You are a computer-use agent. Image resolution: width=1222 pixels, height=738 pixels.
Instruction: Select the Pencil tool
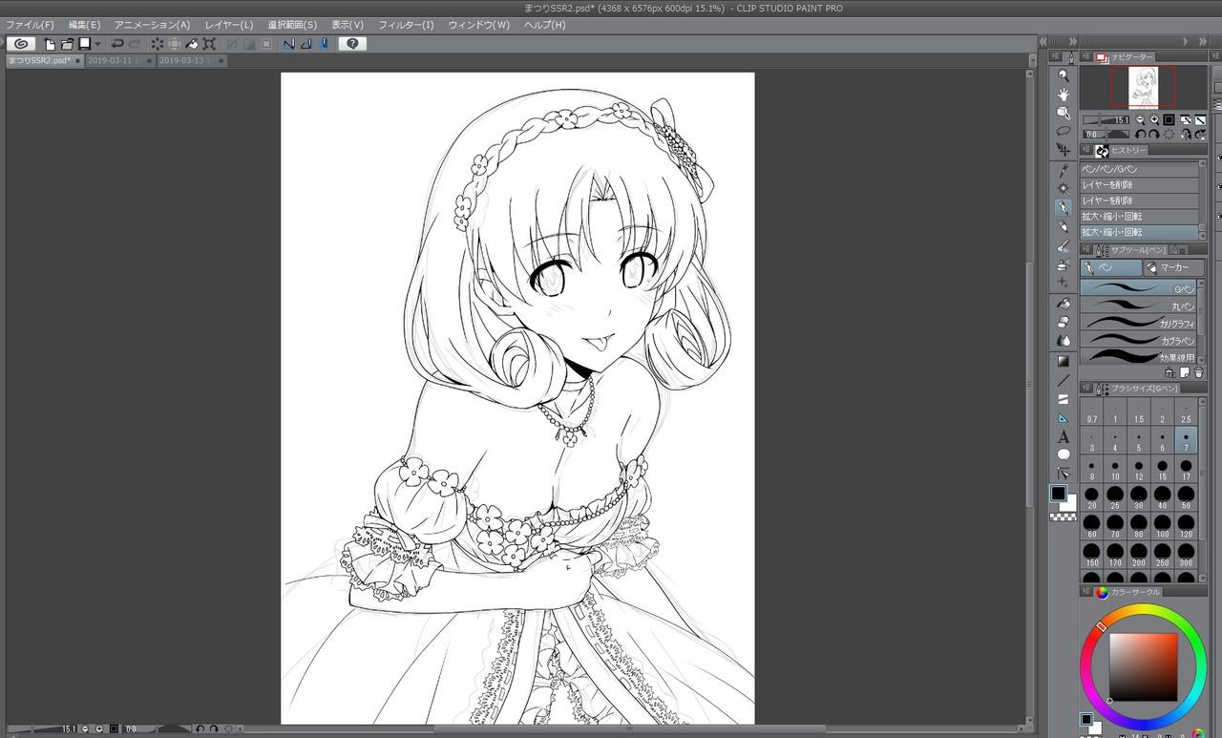[1064, 226]
